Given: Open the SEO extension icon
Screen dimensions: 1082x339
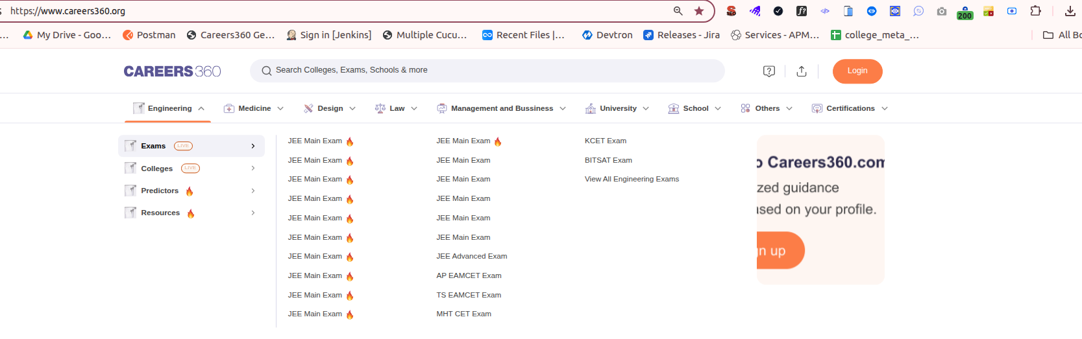Looking at the screenshot, I should point(732,11).
